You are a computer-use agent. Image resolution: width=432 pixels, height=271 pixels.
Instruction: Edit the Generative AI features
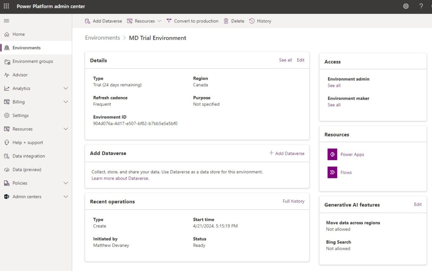coord(418,204)
